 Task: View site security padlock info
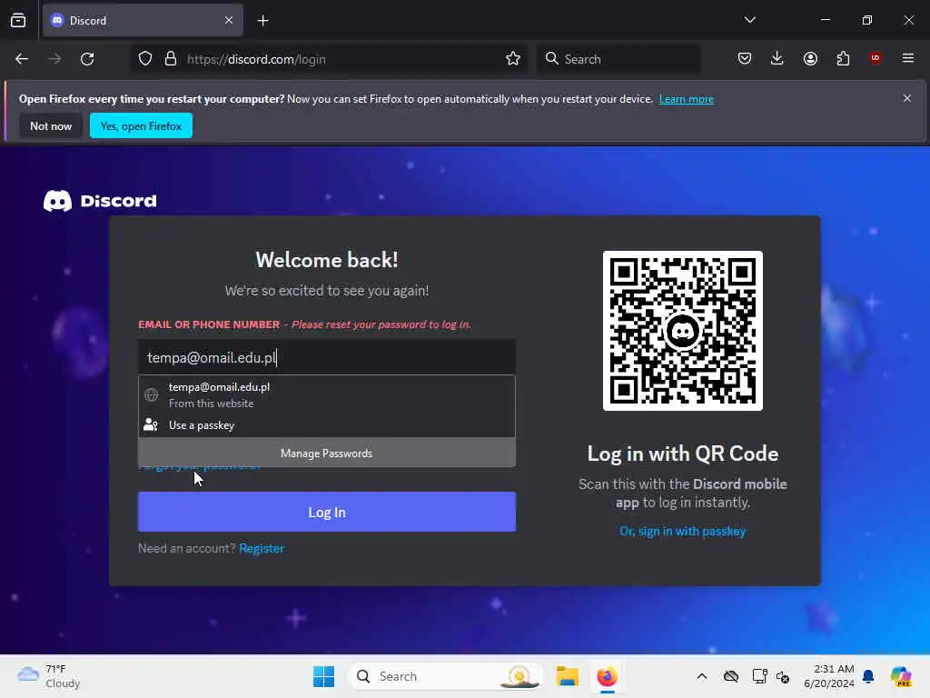pyautogui.click(x=171, y=59)
